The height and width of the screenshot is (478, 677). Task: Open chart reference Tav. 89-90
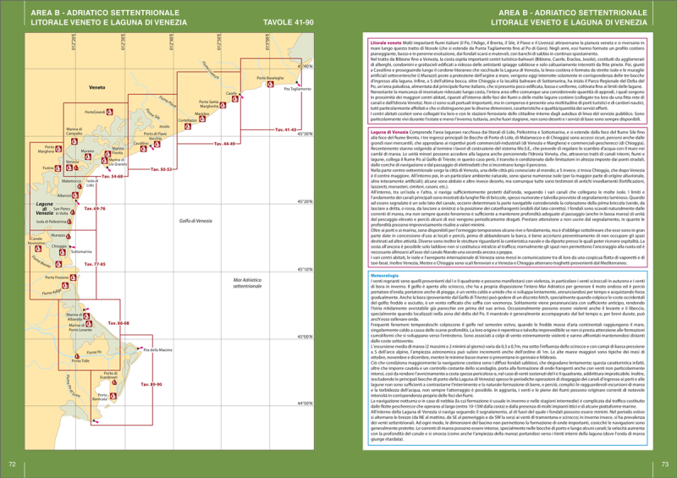click(150, 385)
